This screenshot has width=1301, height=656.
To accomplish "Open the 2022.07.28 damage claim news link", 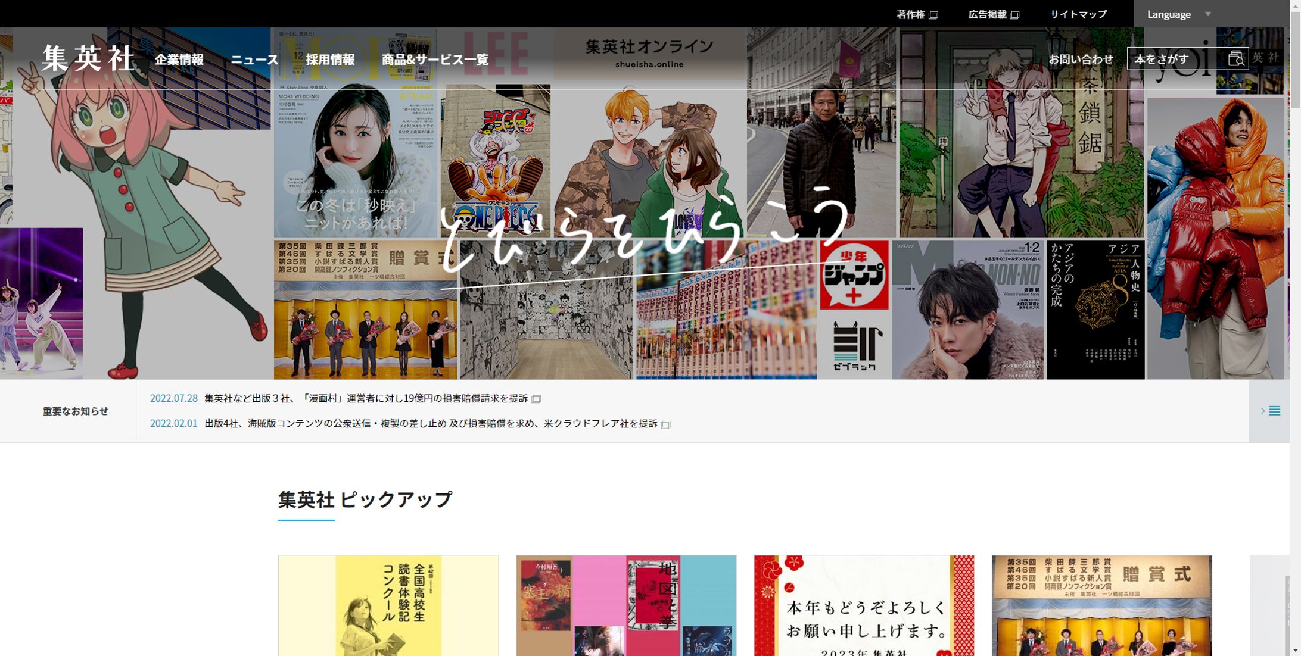I will pyautogui.click(x=366, y=399).
